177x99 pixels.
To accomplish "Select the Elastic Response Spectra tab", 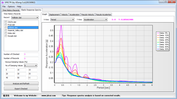I will click(31, 10).
